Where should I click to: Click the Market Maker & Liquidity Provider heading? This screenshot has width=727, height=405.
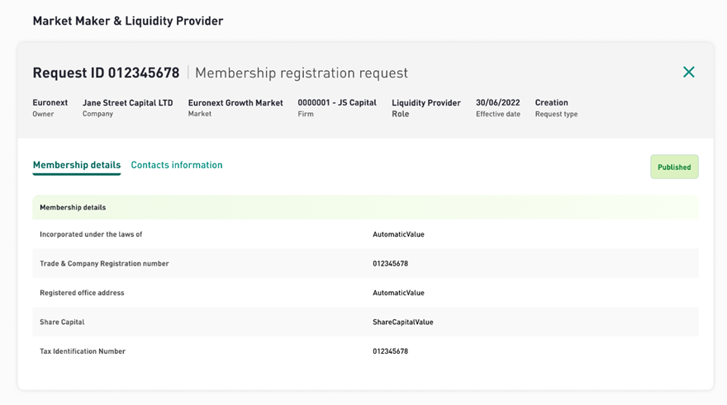(x=128, y=21)
